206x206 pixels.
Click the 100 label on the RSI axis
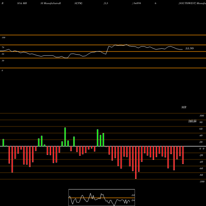(3, 37)
